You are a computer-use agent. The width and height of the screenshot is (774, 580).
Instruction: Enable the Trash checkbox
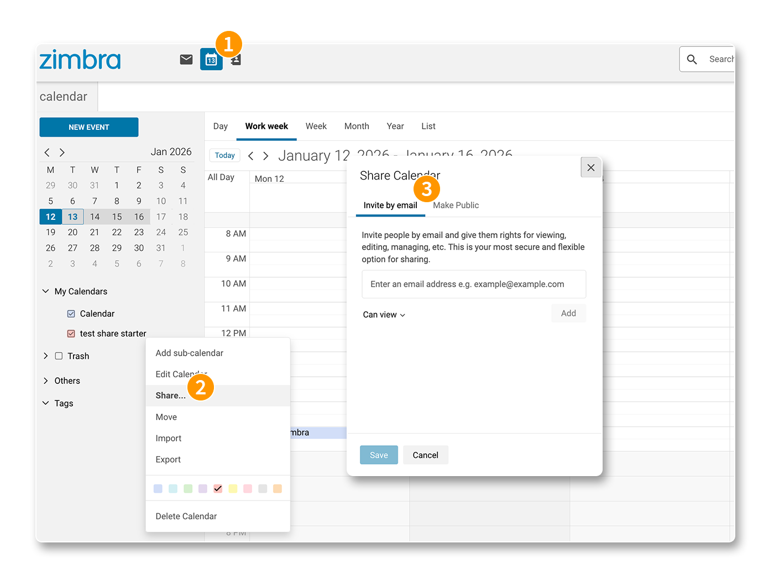(59, 356)
